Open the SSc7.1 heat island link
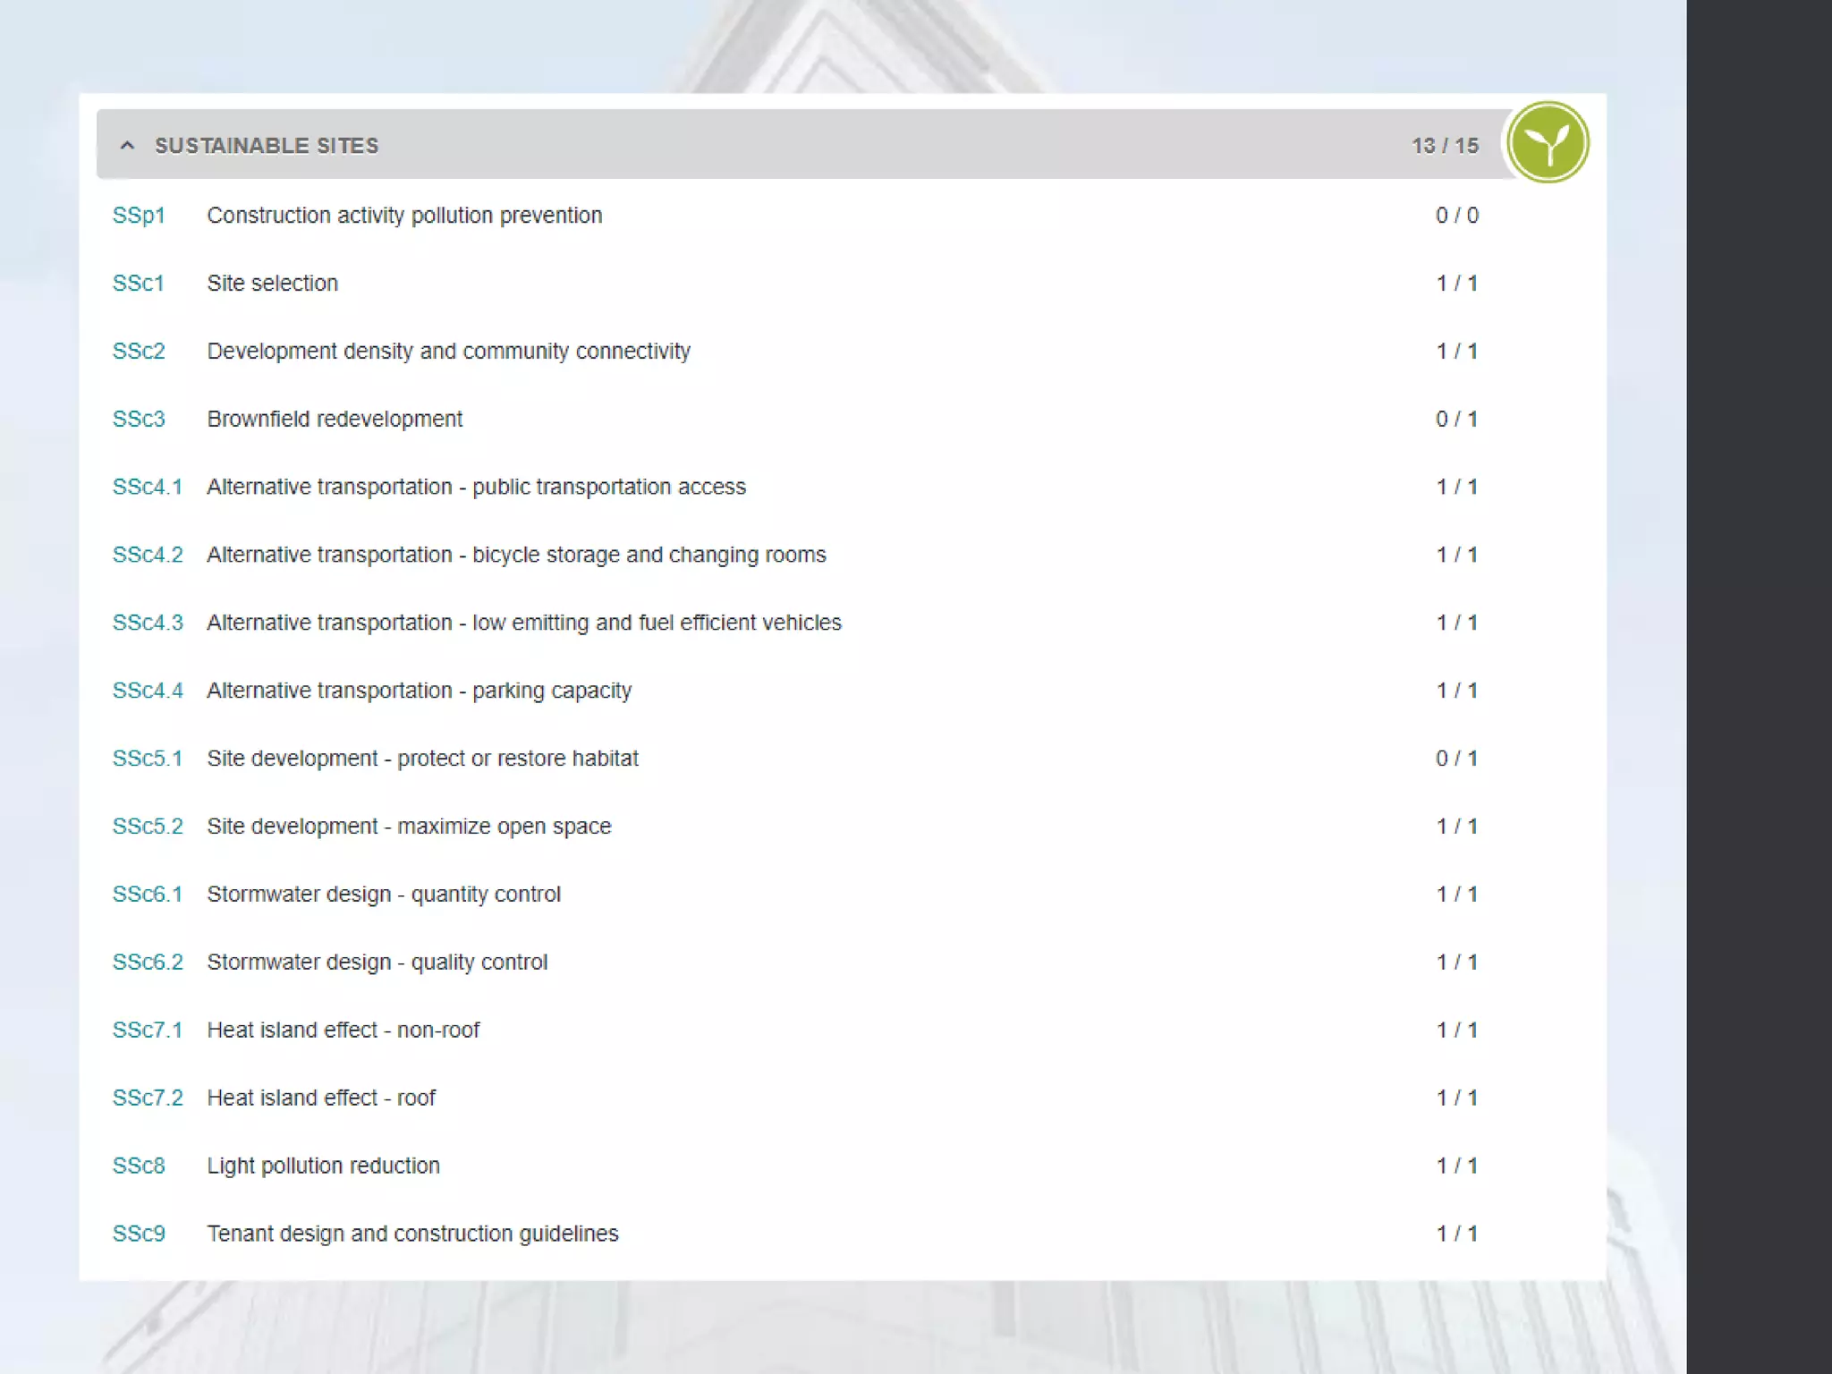 point(147,1030)
